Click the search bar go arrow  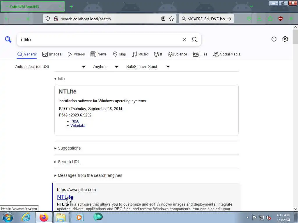pos(229,19)
